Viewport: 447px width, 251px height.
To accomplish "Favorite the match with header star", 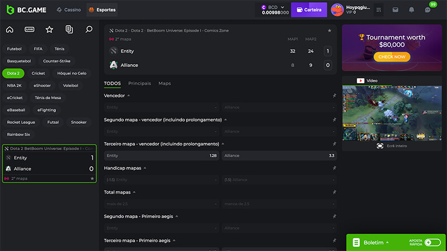I will pos(329,31).
